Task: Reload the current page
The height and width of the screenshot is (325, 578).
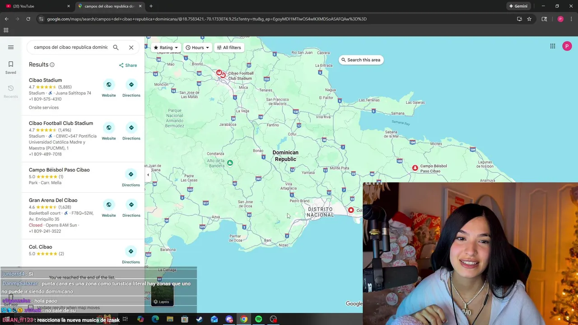Action: 28,19
